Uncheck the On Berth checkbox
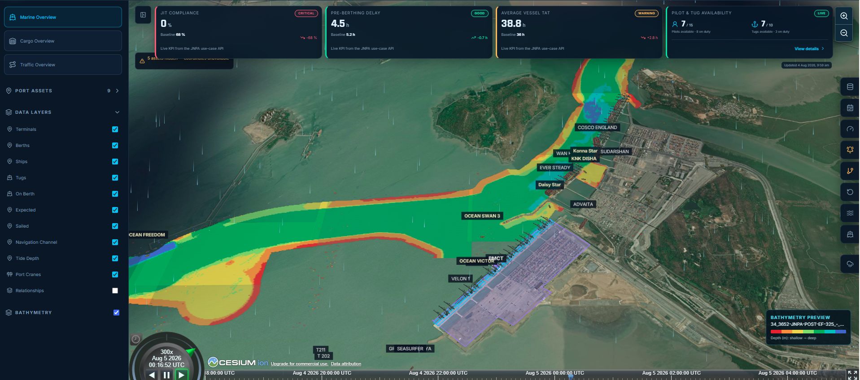Image resolution: width=860 pixels, height=380 pixels. coord(115,194)
